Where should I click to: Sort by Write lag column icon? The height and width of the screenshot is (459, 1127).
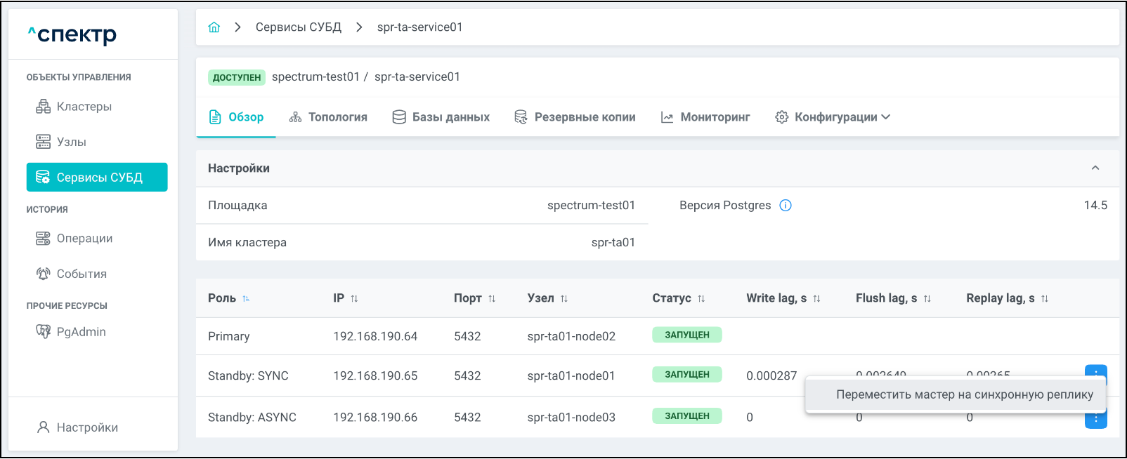pos(816,299)
